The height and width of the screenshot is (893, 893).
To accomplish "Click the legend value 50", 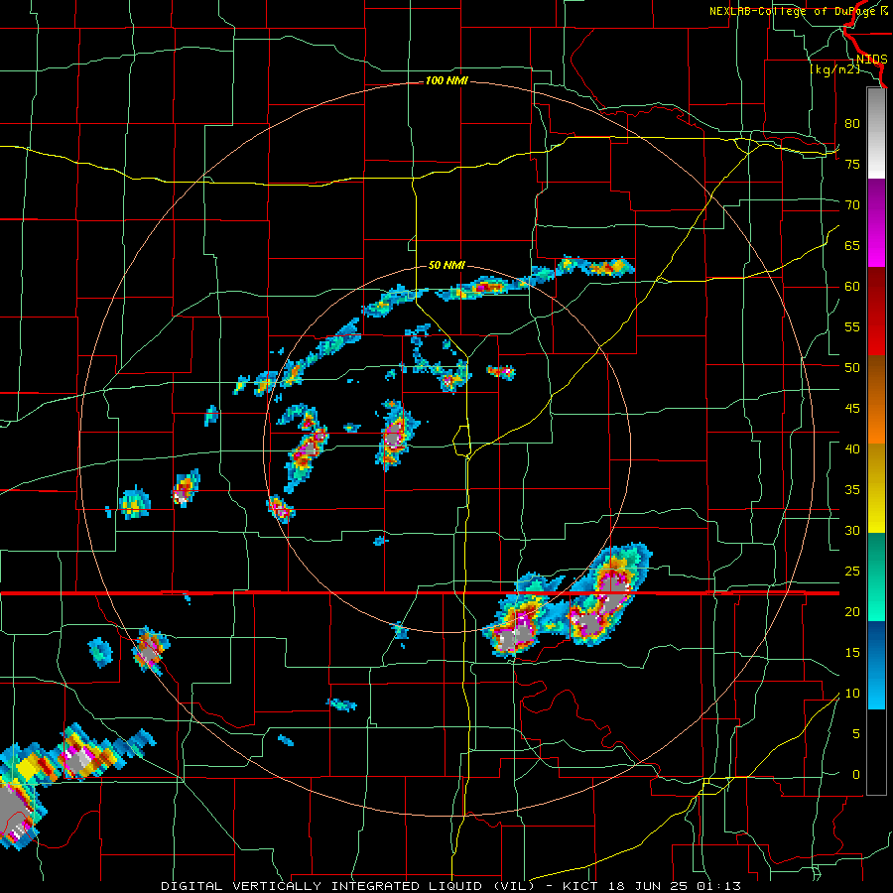I will click(852, 368).
